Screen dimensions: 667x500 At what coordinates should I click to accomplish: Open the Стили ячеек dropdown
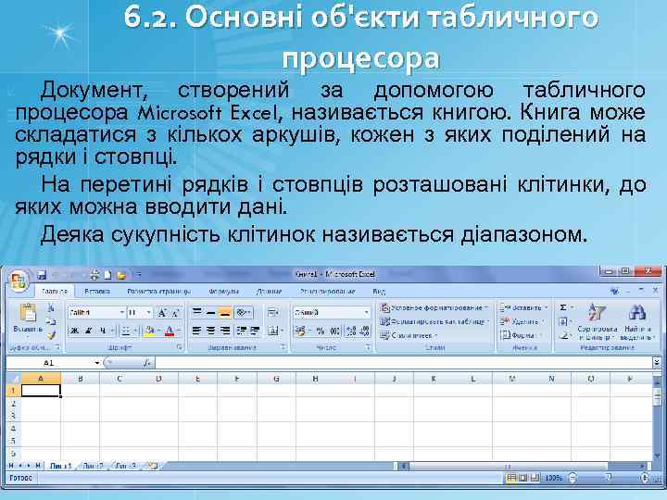[409, 335]
